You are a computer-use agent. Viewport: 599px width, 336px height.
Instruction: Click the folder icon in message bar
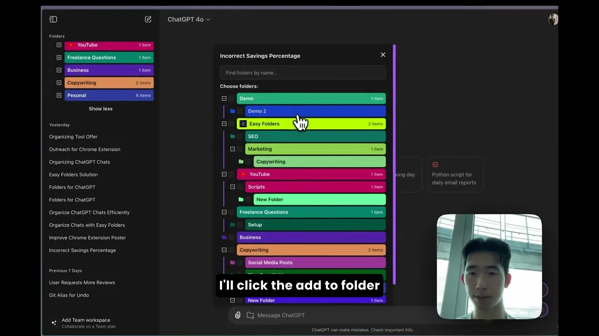point(250,315)
